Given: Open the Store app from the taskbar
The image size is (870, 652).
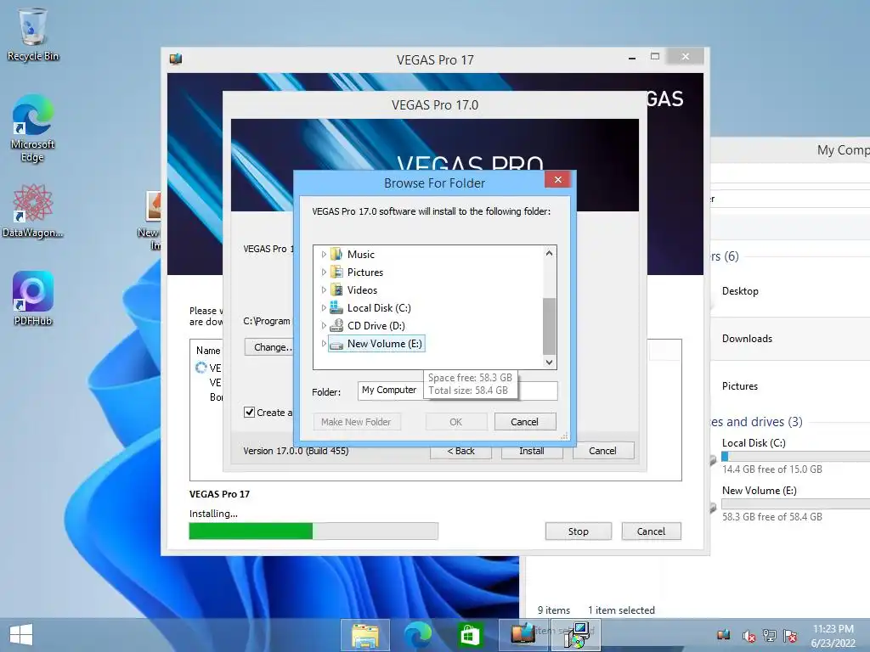Looking at the screenshot, I should 470,635.
